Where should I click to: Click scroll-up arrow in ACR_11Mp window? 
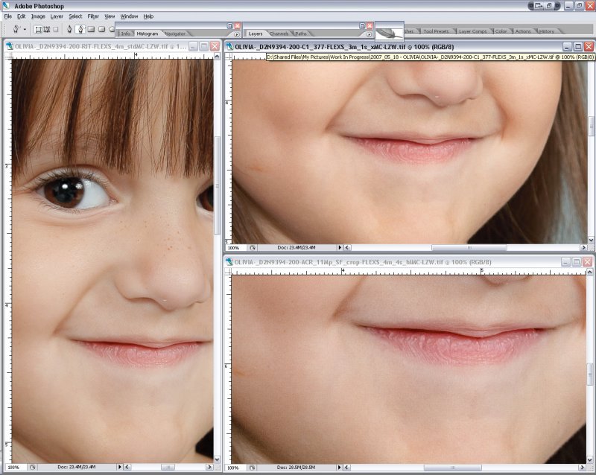point(589,272)
